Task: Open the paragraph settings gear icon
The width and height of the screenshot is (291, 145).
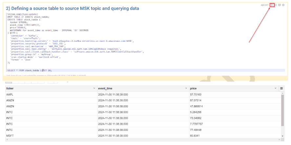Action: 283,5
